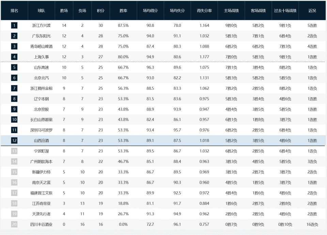
Task: Click the 场均得分 column header
Action: (150, 11)
